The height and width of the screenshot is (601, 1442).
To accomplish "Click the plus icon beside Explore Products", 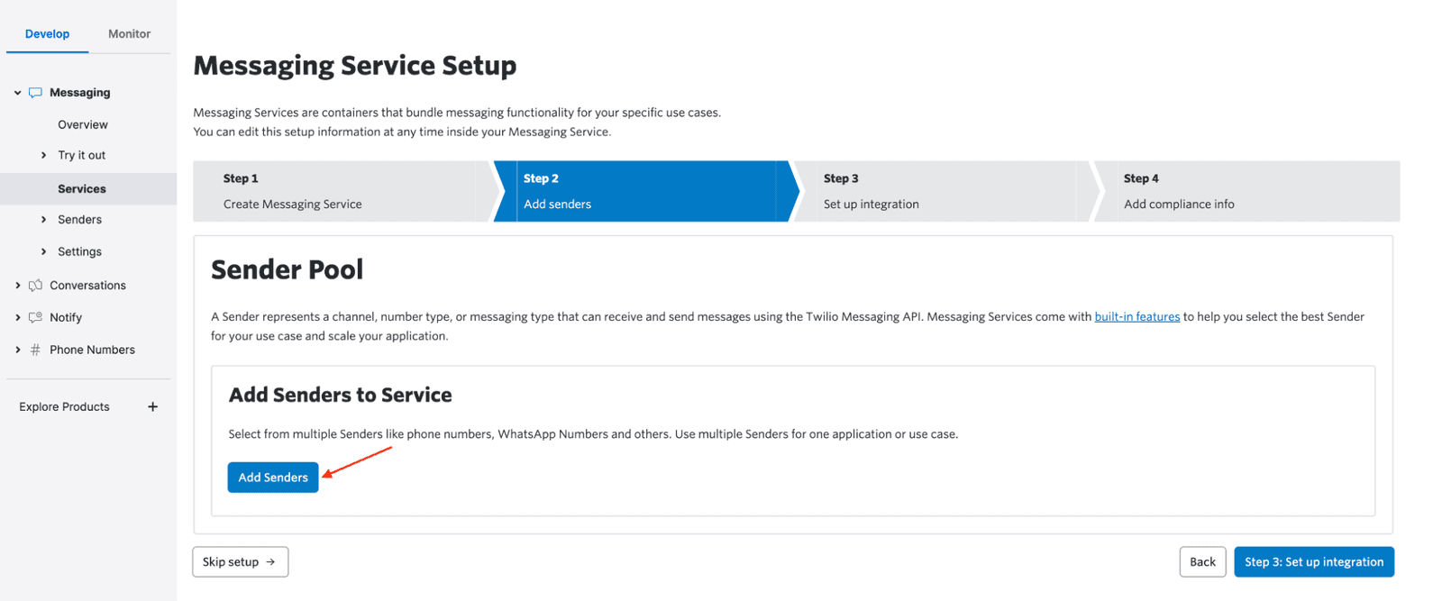I will coord(152,407).
